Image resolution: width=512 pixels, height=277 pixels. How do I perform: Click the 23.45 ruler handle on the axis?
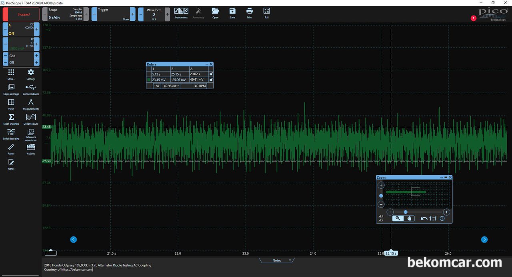coord(46,127)
